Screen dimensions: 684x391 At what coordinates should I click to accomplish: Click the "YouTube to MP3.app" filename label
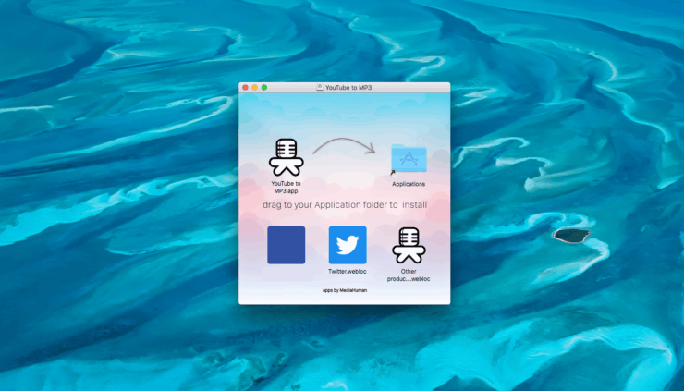[x=286, y=188]
